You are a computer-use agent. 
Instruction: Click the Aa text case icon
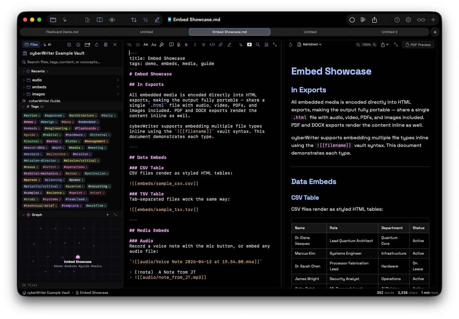(x=154, y=45)
